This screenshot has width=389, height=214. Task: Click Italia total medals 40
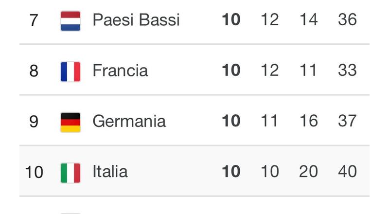347,172
